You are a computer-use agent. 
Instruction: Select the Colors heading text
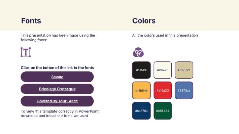tap(144, 21)
